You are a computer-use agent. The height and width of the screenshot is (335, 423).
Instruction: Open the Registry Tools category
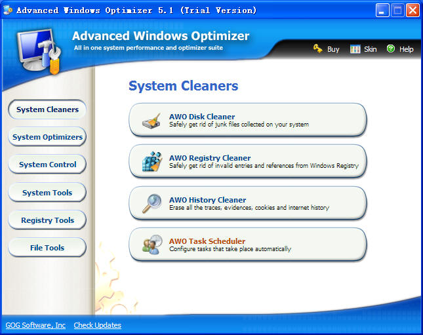47,220
